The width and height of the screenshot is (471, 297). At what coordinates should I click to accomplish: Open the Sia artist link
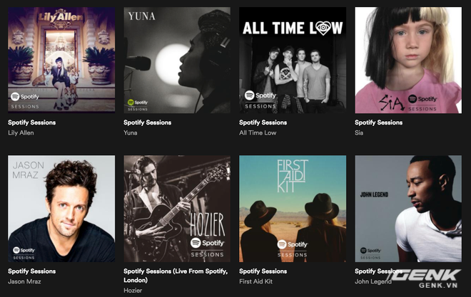click(359, 132)
